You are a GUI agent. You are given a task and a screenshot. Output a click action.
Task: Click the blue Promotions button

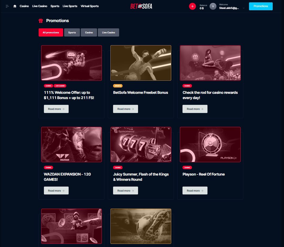pyautogui.click(x=261, y=6)
